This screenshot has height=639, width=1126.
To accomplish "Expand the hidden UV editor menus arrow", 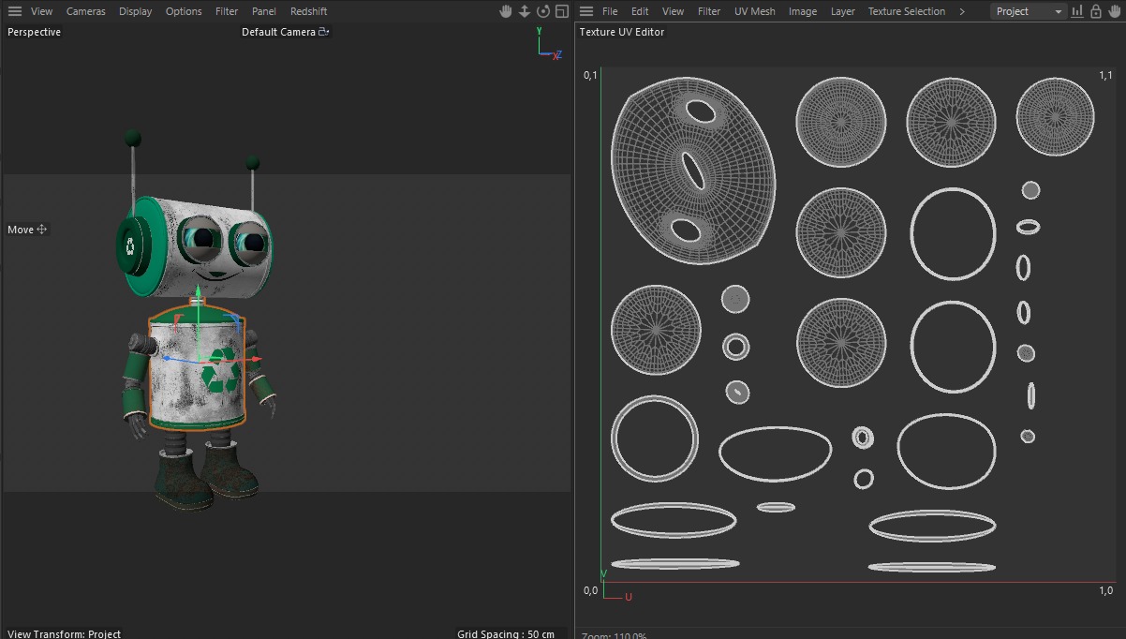I will [x=961, y=11].
